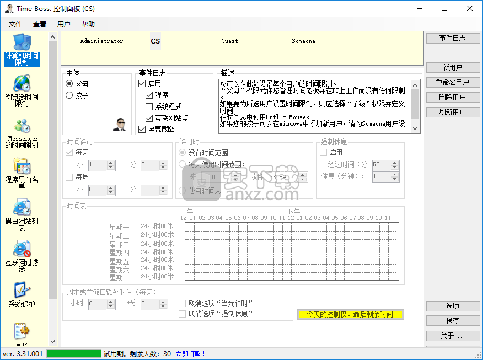Open 关于... dialog button
This screenshot has width=483, height=360.
(453, 336)
